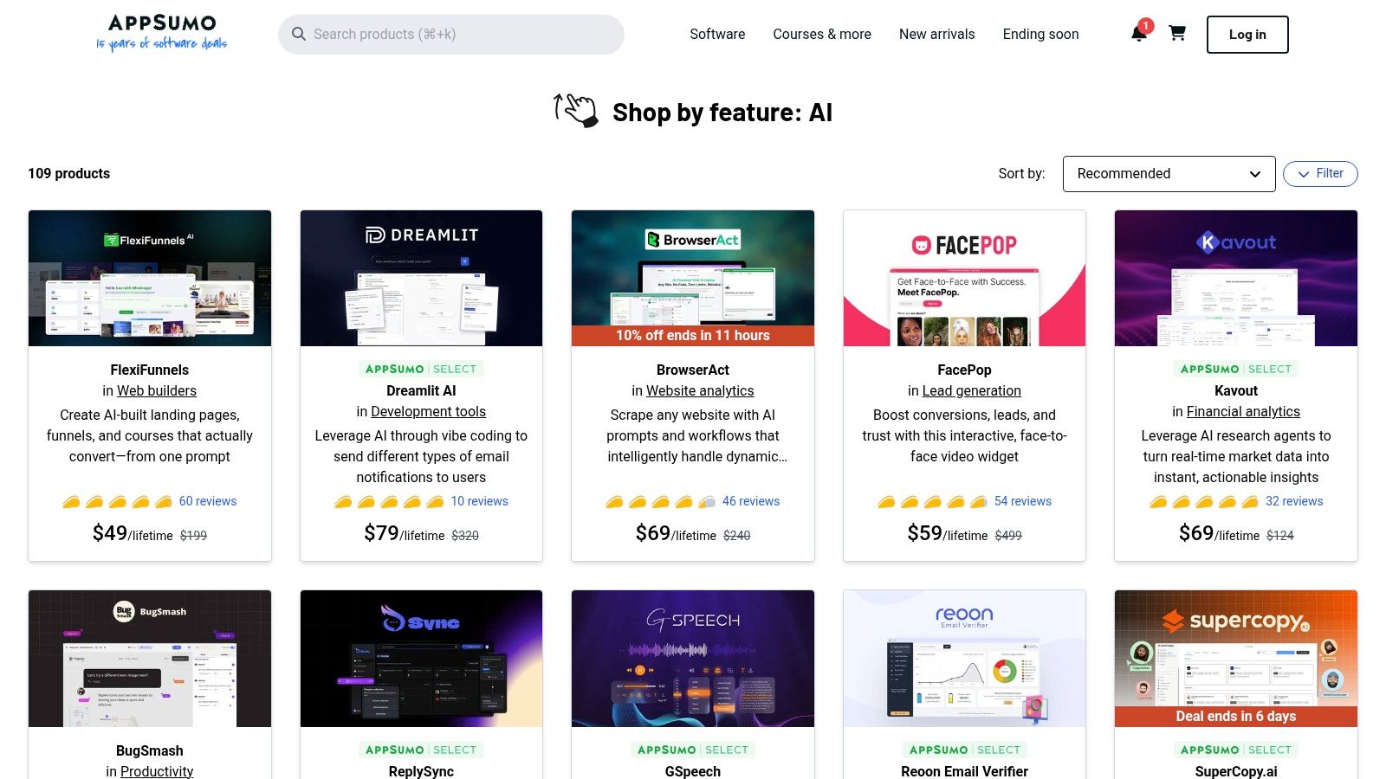Open the Filter button
The width and height of the screenshot is (1386, 779).
[1320, 173]
